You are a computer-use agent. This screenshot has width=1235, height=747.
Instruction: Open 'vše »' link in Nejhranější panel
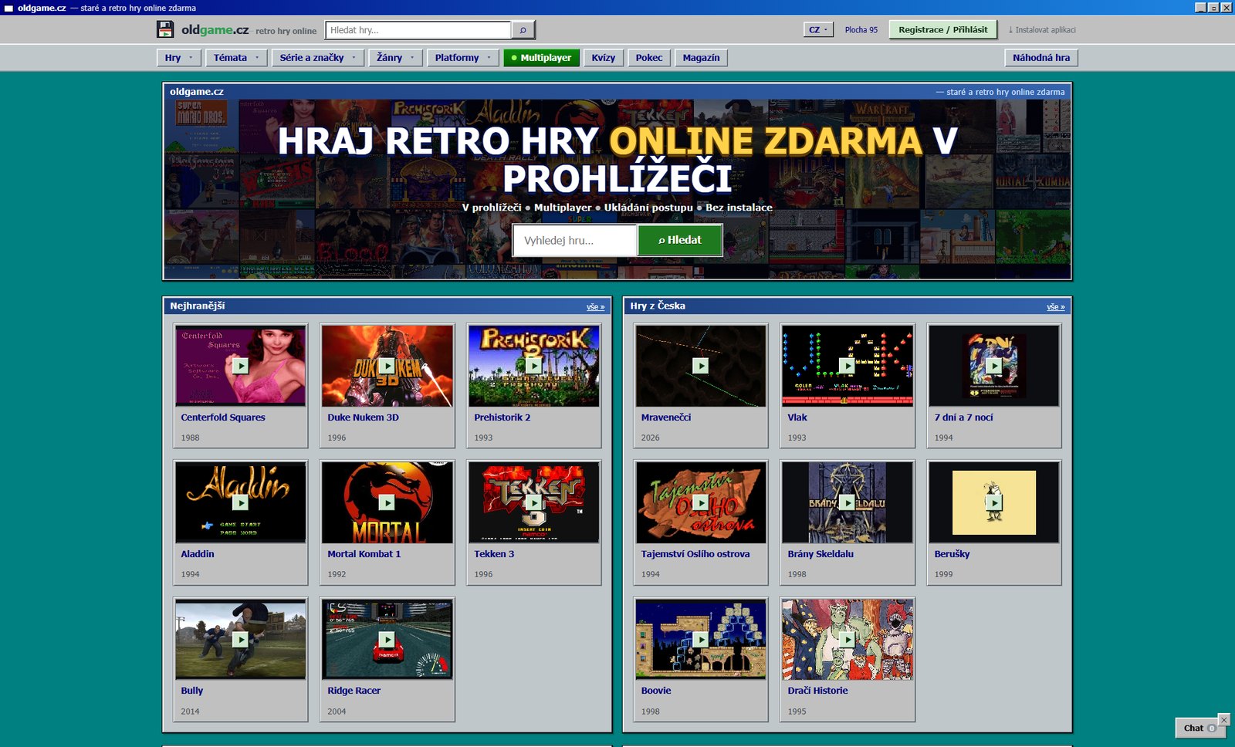[595, 307]
